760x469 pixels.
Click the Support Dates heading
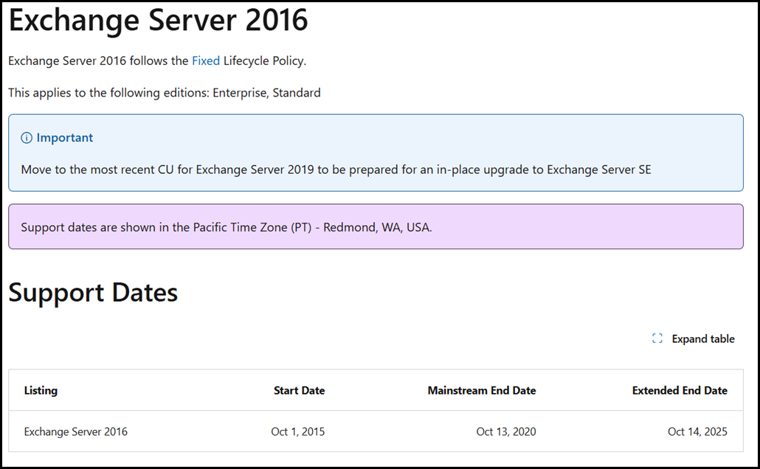pyautogui.click(x=93, y=293)
